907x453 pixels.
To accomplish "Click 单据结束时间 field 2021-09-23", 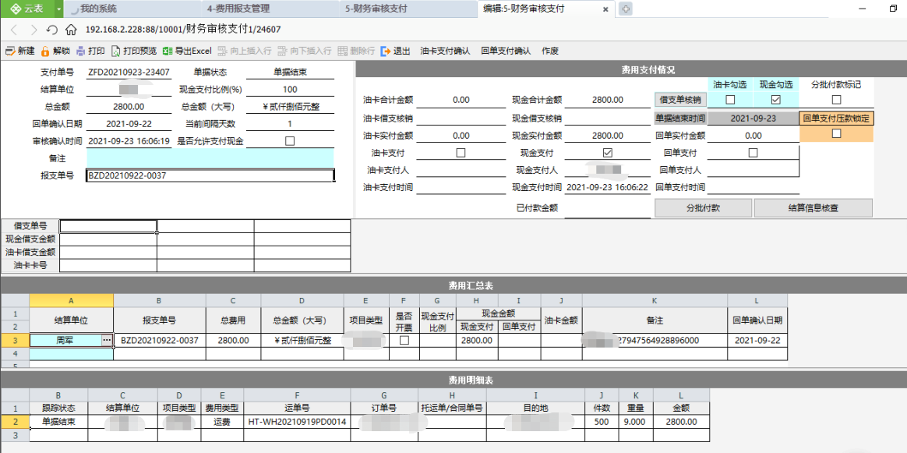I will (753, 118).
